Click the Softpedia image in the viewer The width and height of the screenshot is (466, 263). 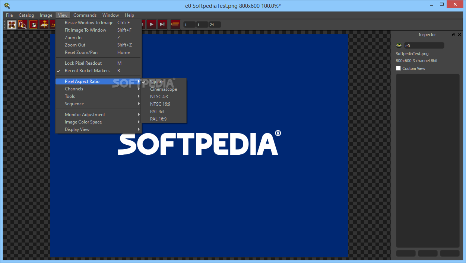(200, 145)
